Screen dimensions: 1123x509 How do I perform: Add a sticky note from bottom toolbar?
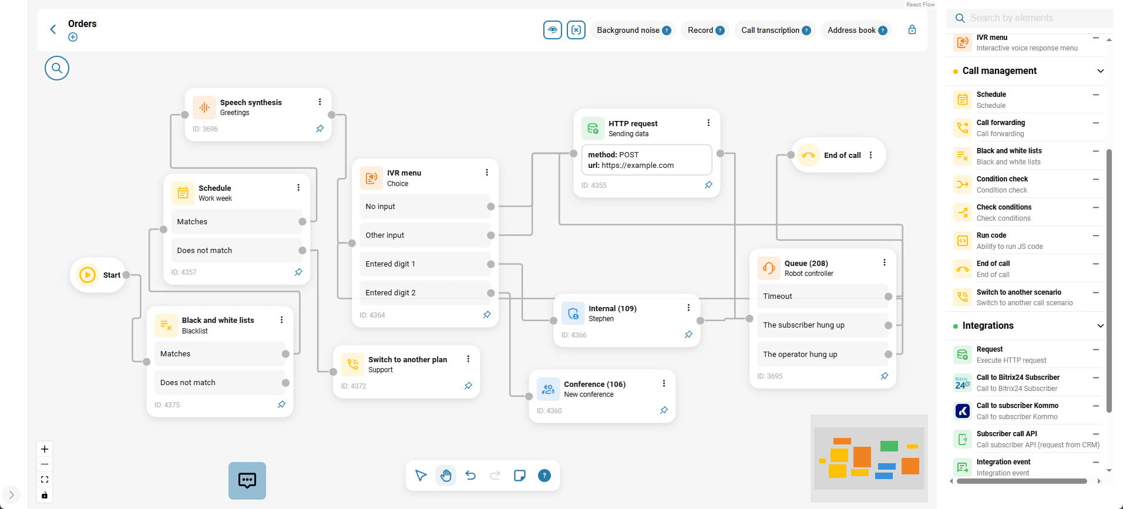click(519, 476)
